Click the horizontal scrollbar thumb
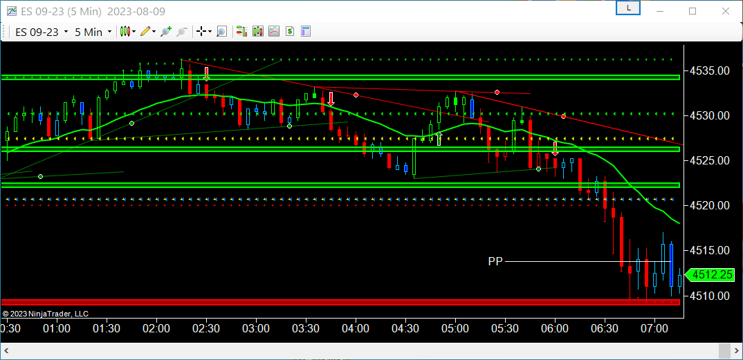 (x=724, y=351)
